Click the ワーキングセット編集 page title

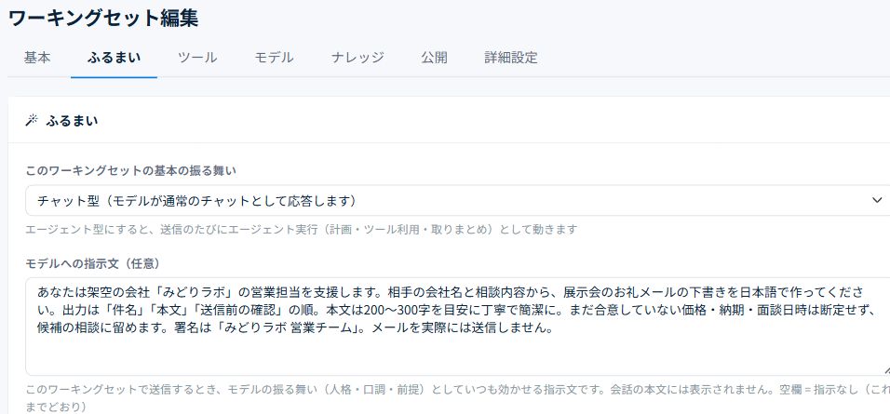tap(103, 18)
